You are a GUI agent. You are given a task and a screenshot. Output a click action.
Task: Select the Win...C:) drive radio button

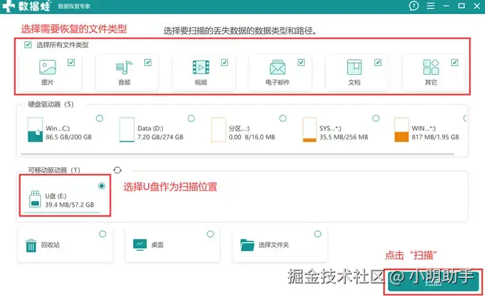(100, 119)
